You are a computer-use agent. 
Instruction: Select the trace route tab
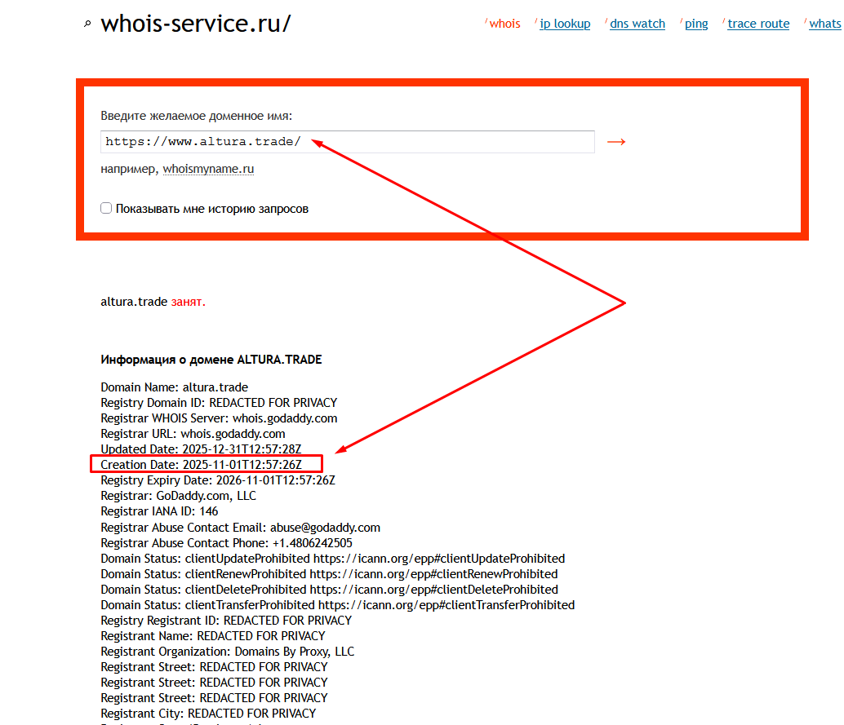pos(758,24)
